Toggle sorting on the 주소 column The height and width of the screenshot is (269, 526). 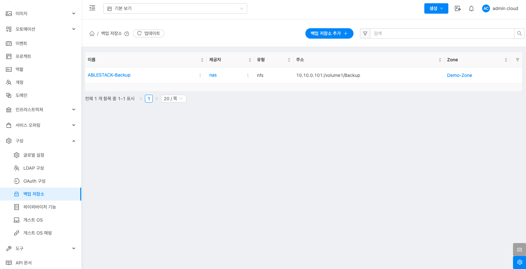coord(440,60)
